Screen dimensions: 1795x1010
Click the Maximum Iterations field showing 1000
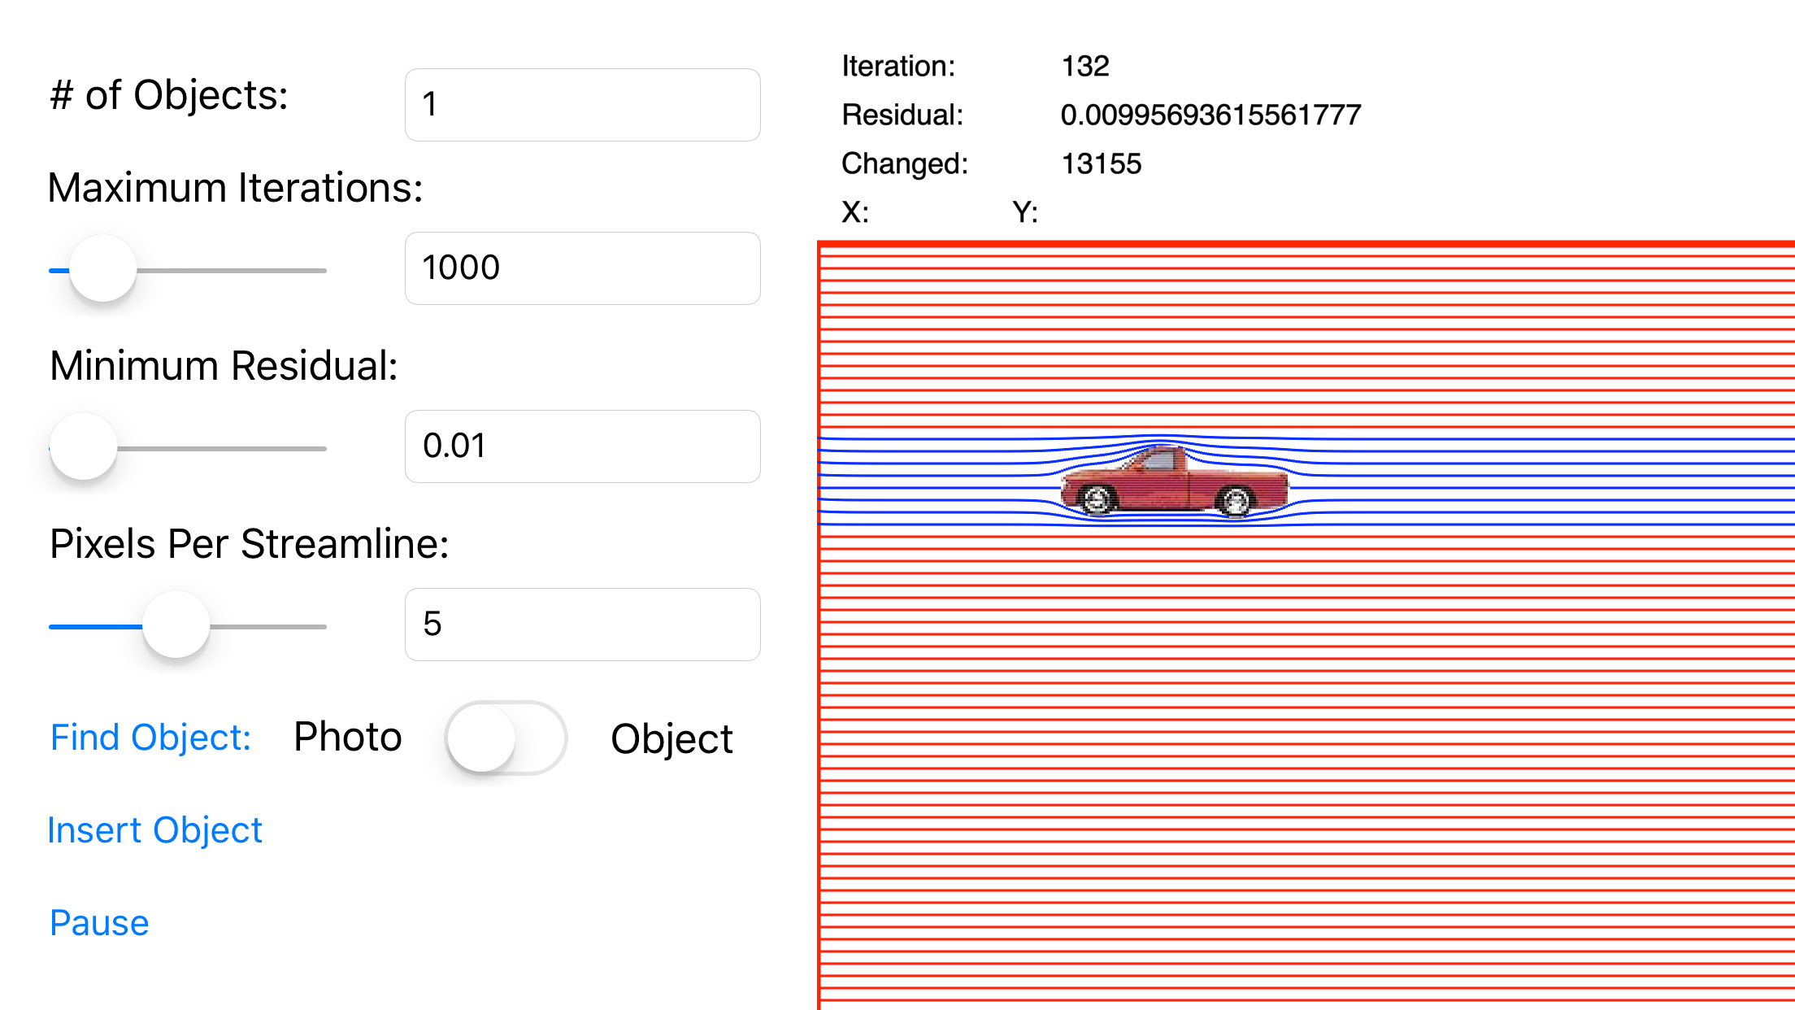coord(582,268)
